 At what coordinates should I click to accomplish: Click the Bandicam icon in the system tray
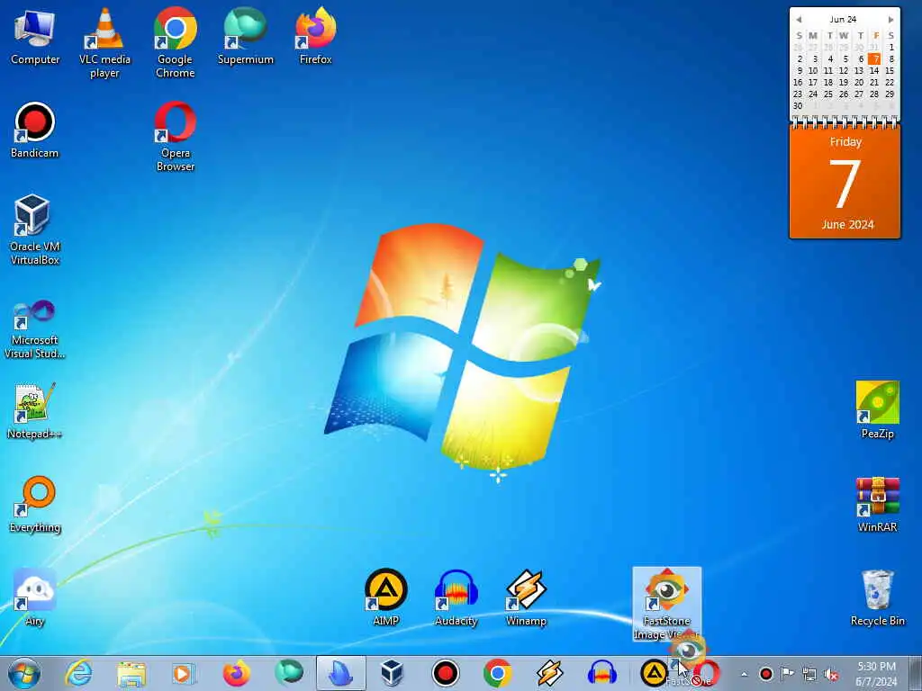tap(765, 674)
